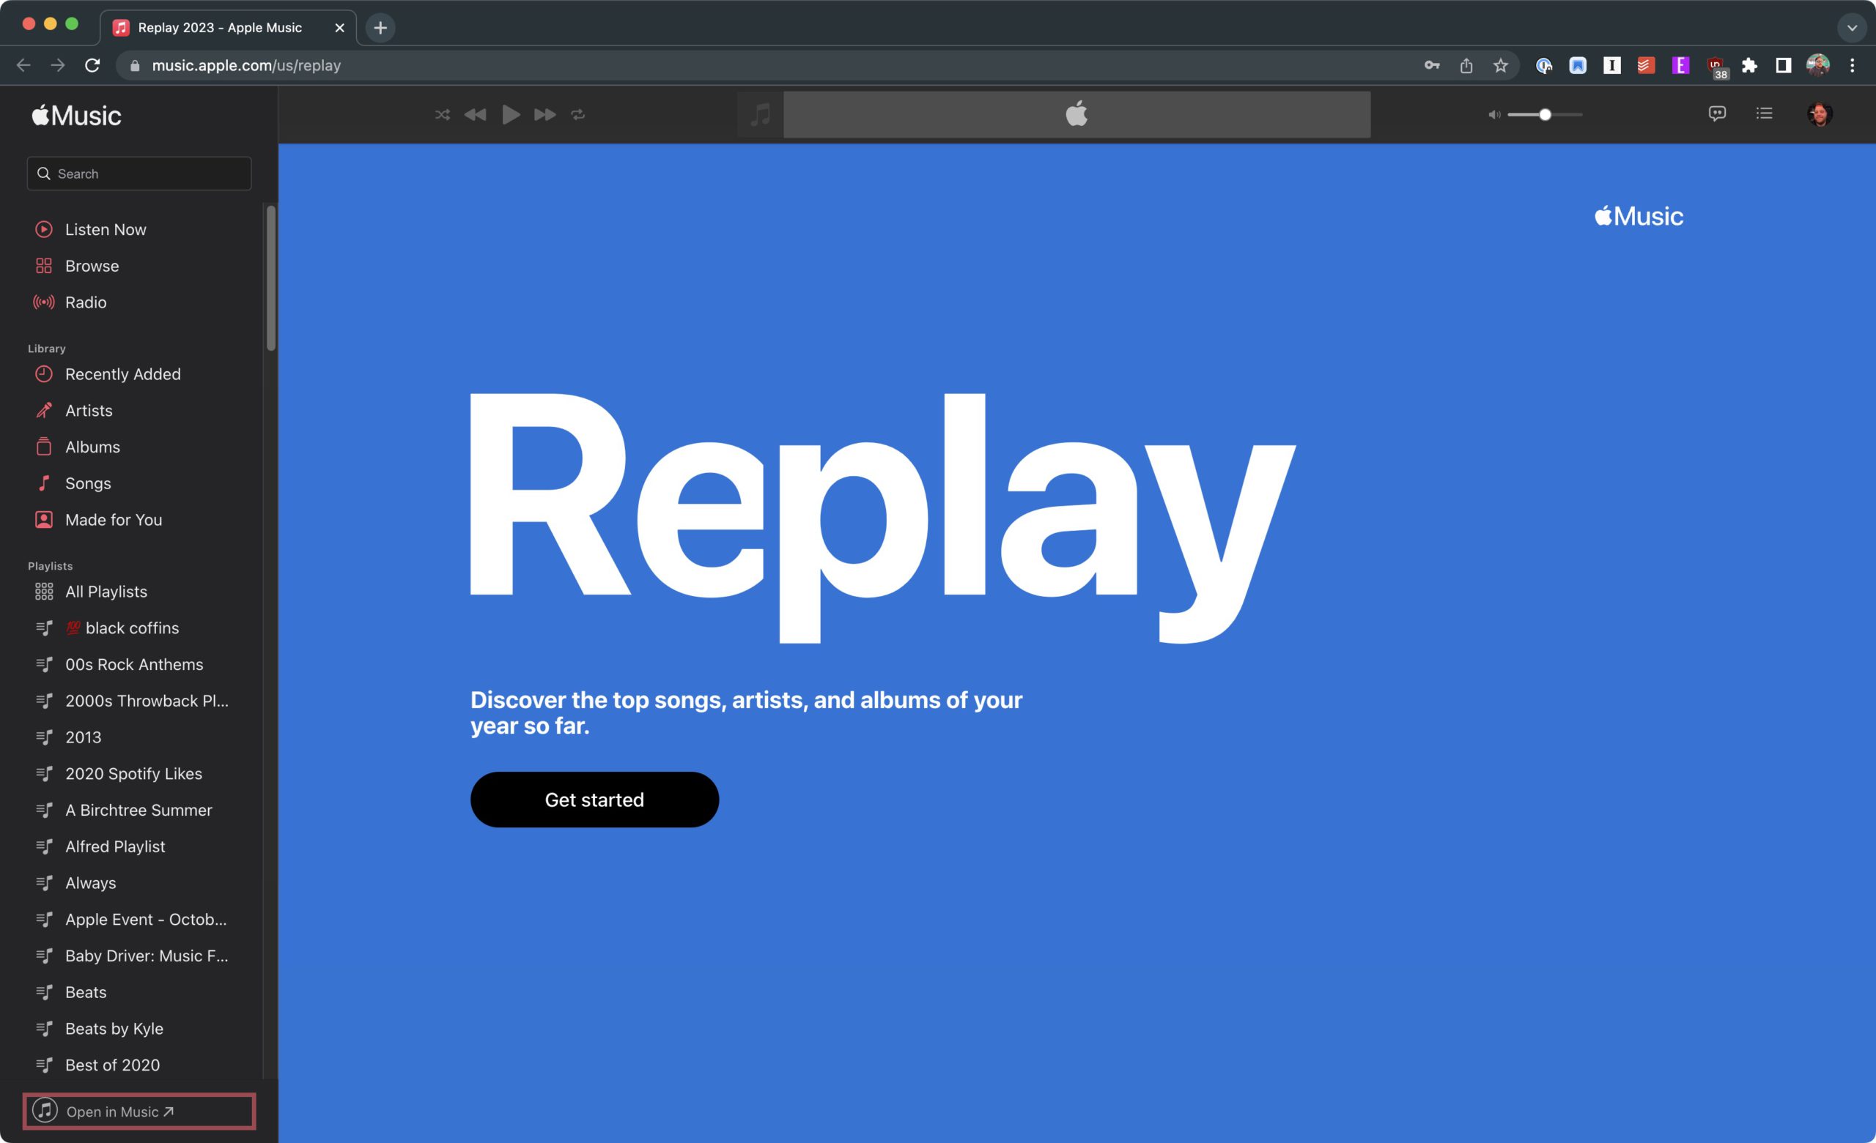
Task: Click the purple E extension icon
Action: [x=1681, y=65]
